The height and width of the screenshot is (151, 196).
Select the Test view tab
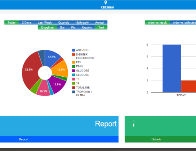[101, 27]
